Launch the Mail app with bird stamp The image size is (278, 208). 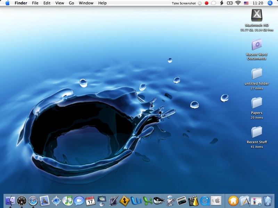tap(44, 200)
